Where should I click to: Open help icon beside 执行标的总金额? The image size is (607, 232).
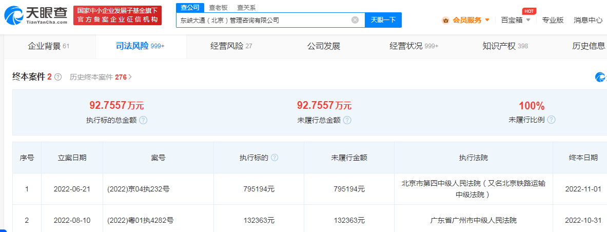point(143,120)
